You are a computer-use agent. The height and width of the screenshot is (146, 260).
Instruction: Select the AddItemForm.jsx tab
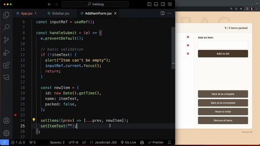98,13
